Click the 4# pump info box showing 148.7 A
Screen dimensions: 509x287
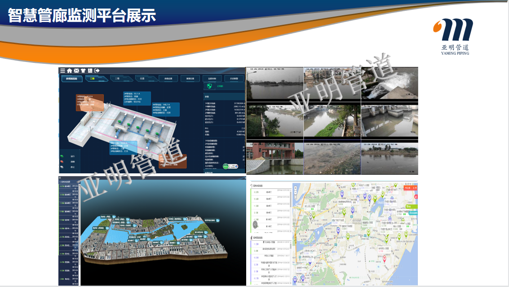pos(166,109)
